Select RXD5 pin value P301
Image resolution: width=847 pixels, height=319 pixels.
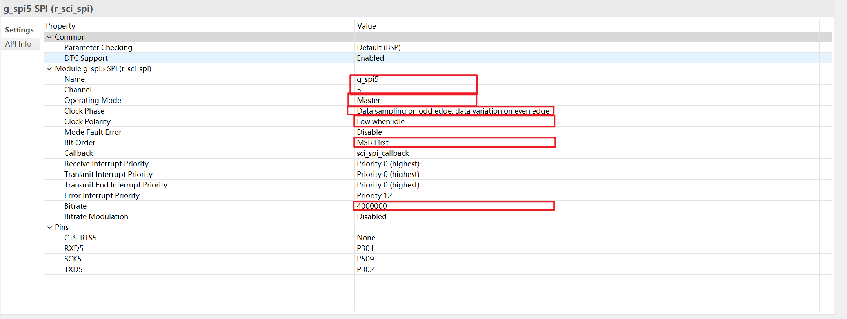365,249
